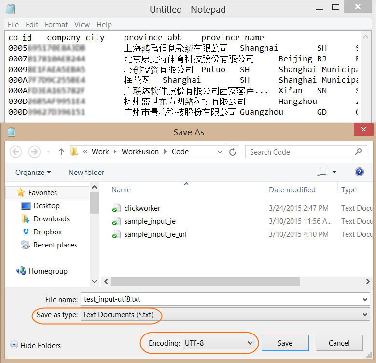
Task: Click the Hide Folders label
Action: click(x=41, y=345)
